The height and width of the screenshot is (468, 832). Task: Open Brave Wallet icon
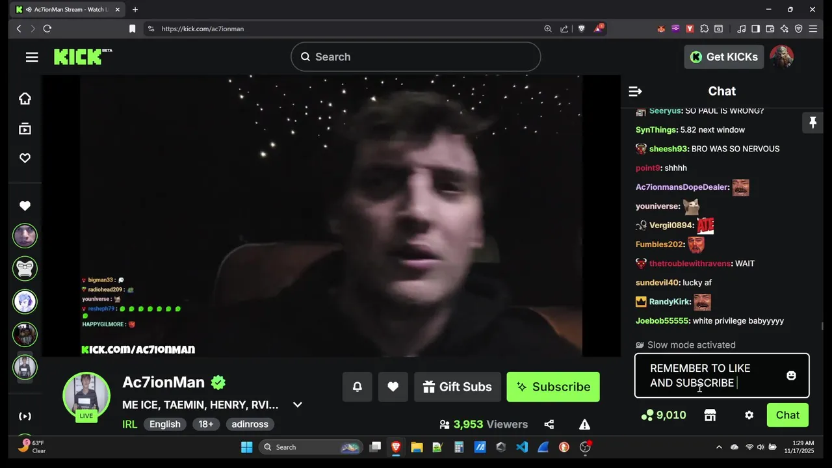click(770, 29)
